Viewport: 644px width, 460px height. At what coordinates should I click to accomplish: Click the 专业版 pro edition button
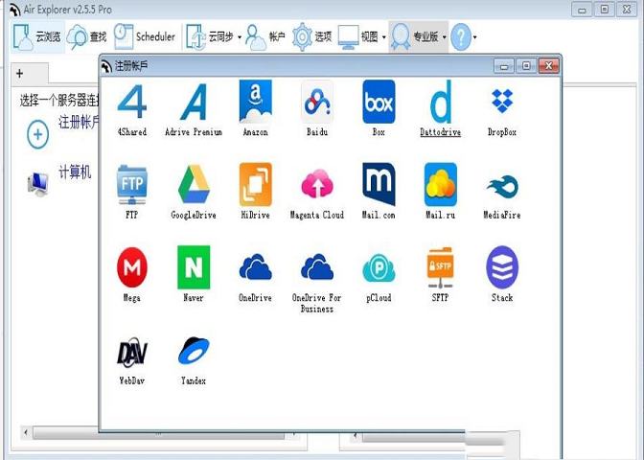tap(414, 37)
